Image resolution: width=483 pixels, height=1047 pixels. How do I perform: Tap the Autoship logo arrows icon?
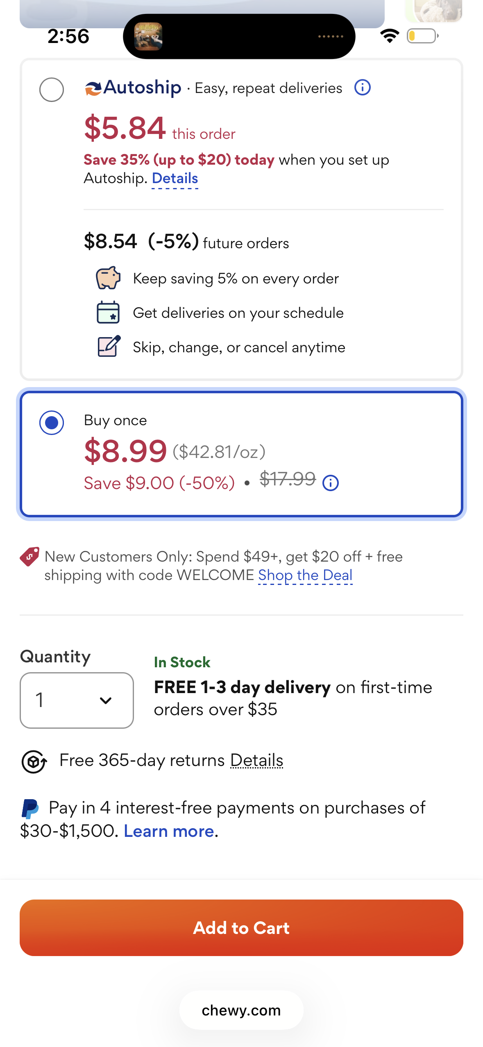(x=93, y=88)
